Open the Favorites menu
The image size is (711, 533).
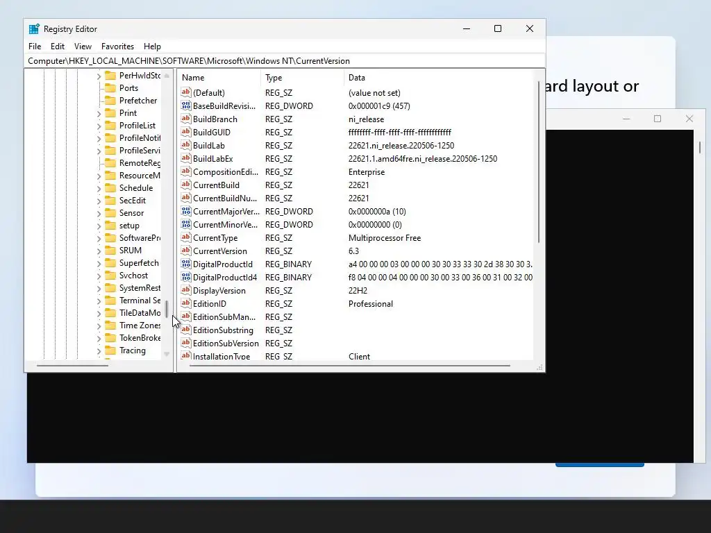pos(117,46)
